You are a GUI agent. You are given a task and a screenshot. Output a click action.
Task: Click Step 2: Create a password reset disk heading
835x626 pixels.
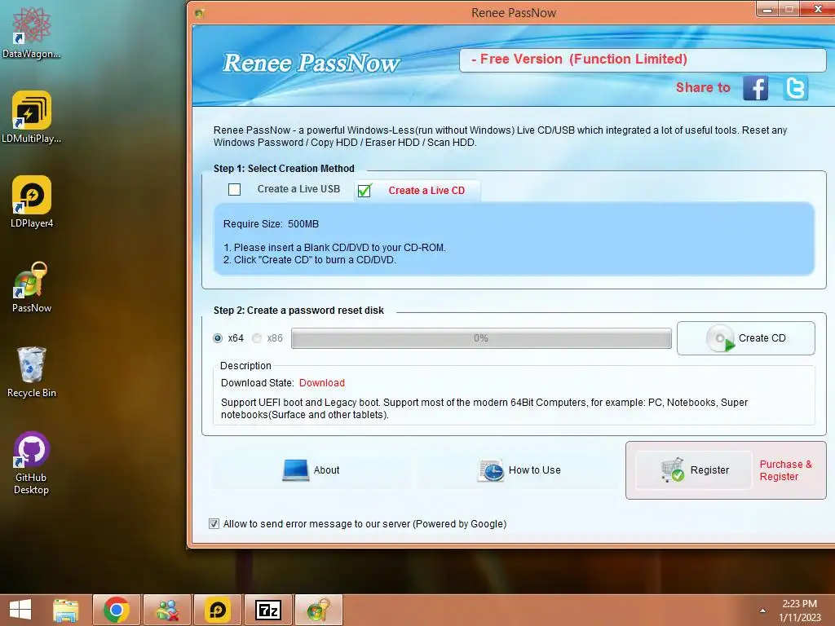coord(298,311)
